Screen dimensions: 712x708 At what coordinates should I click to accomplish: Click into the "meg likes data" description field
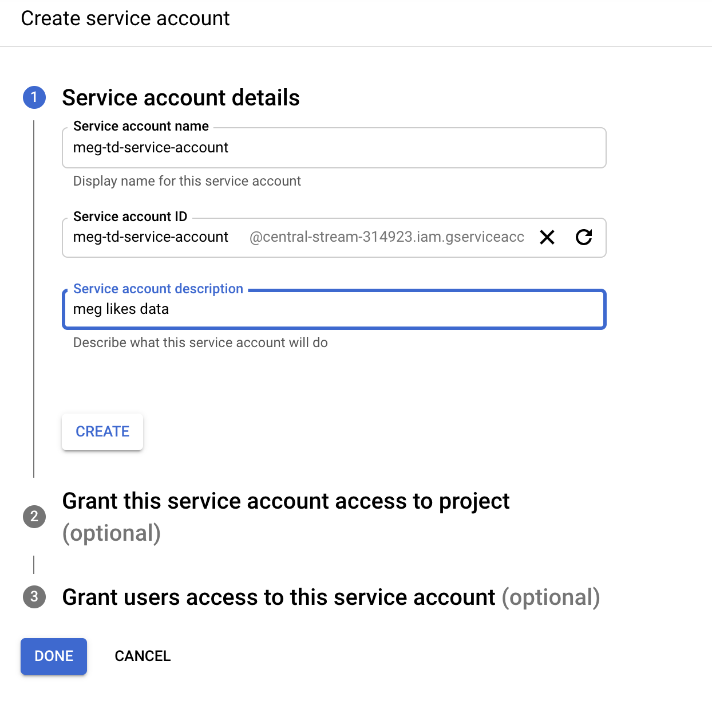click(334, 309)
